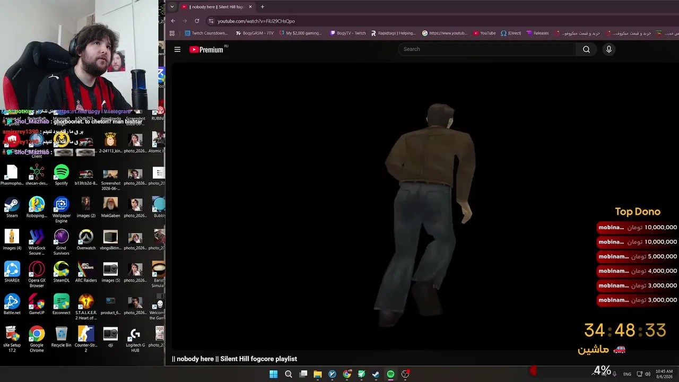Select the Roboping desktop icon
This screenshot has height=382, width=679.
pos(37,208)
